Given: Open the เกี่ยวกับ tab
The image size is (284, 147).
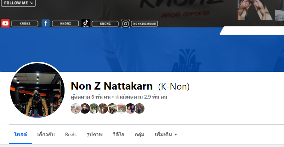Looking at the screenshot, I should click(x=46, y=134).
